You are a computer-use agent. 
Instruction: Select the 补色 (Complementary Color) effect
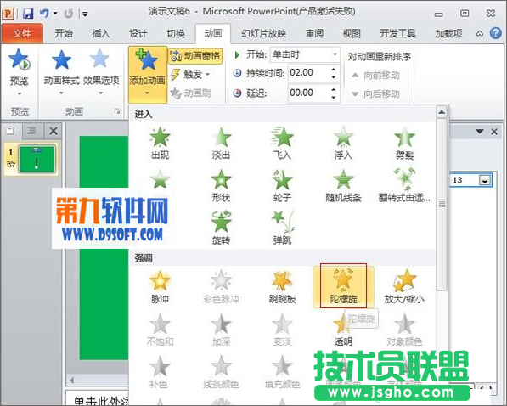tap(160, 372)
